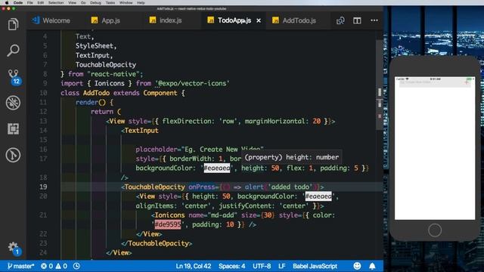This screenshot has height=272, width=484.
Task: Open the Help menu
Action: pos(141,3)
